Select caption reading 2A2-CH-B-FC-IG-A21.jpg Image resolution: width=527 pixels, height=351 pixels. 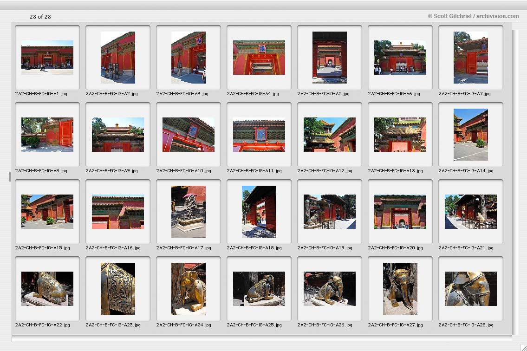(466, 248)
